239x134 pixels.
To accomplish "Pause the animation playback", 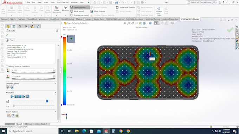I will (x=16, y=96).
